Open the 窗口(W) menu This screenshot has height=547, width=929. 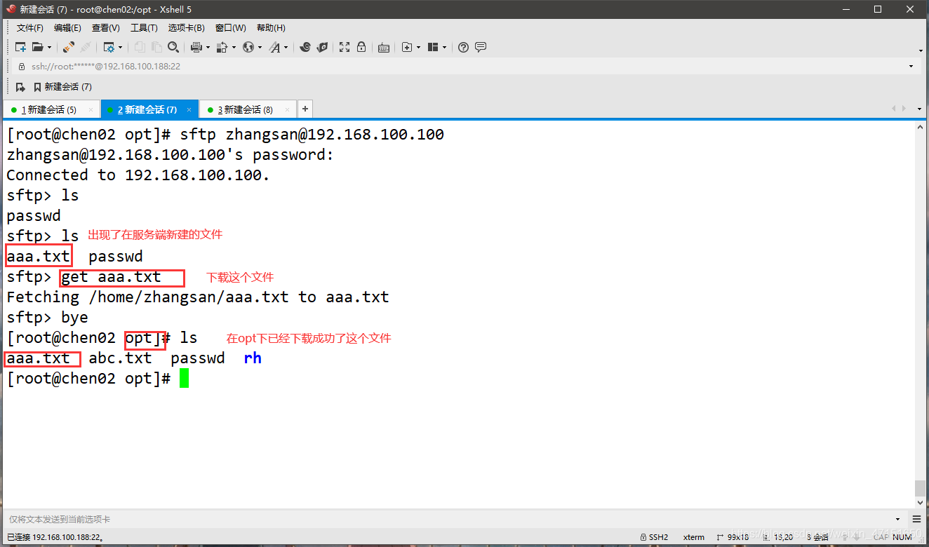[231, 28]
